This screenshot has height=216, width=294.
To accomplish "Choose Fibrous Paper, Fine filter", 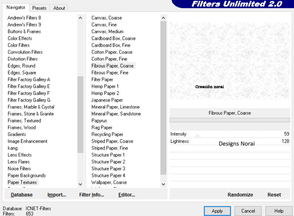I will (x=110, y=73).
